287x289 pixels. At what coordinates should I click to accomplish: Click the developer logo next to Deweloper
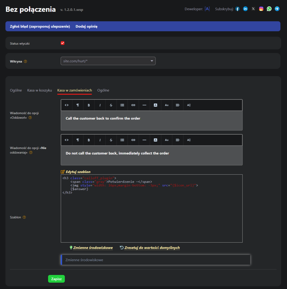207,9
